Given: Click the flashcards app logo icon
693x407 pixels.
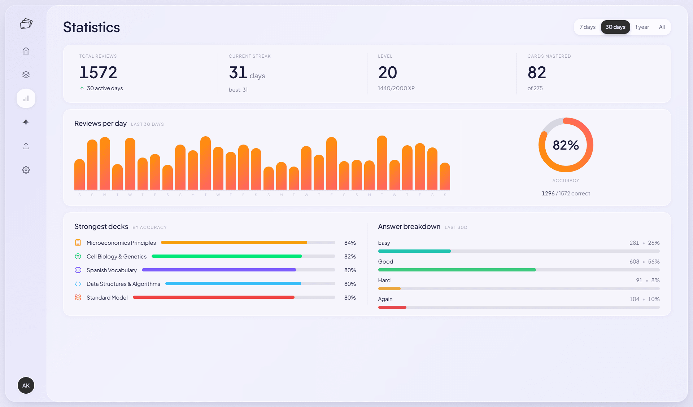Looking at the screenshot, I should (x=26, y=24).
